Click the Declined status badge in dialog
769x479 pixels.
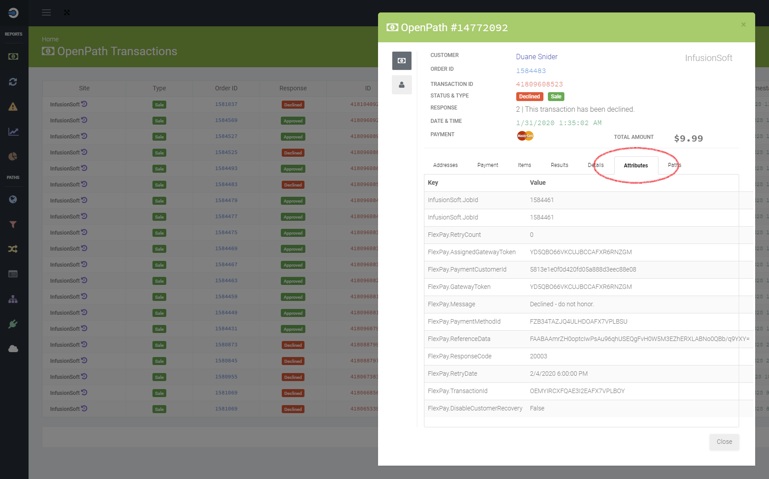click(x=529, y=97)
